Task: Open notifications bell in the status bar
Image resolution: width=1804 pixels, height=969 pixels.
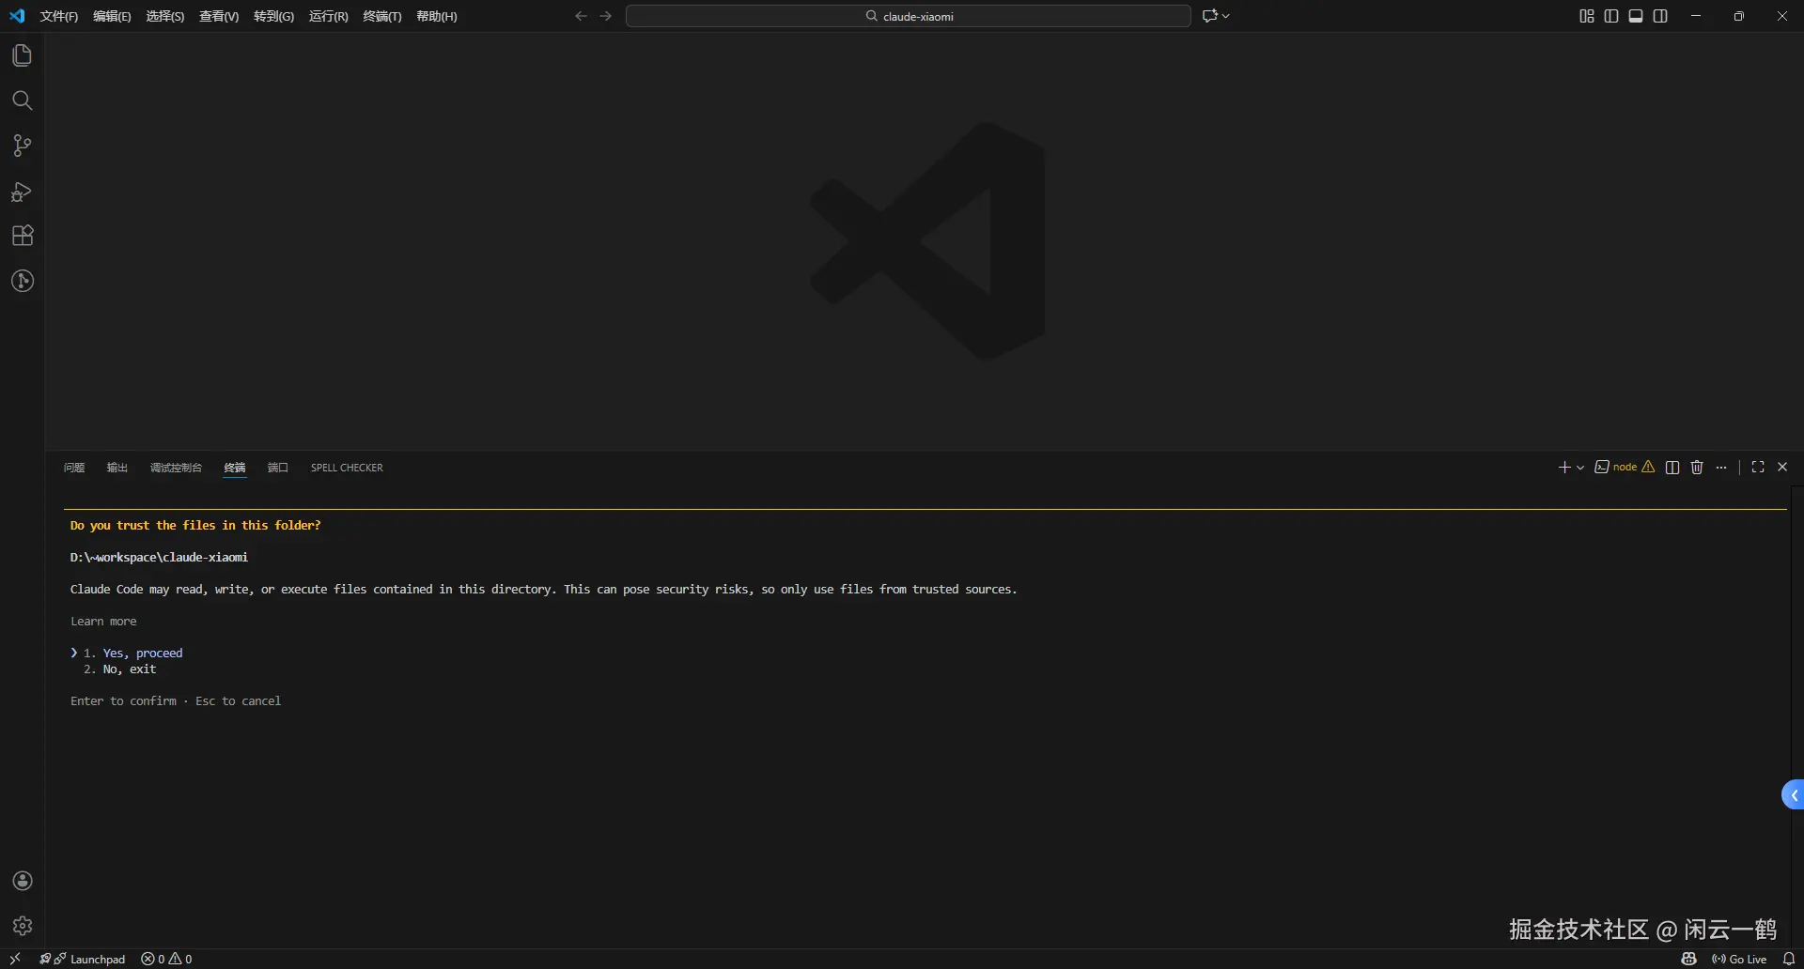Action: click(x=1789, y=959)
